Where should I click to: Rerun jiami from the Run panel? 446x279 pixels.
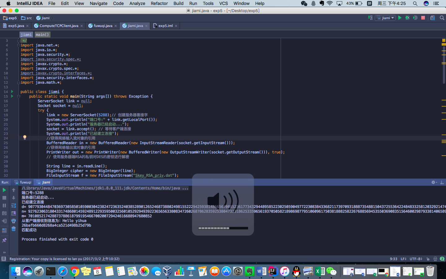coord(4,190)
